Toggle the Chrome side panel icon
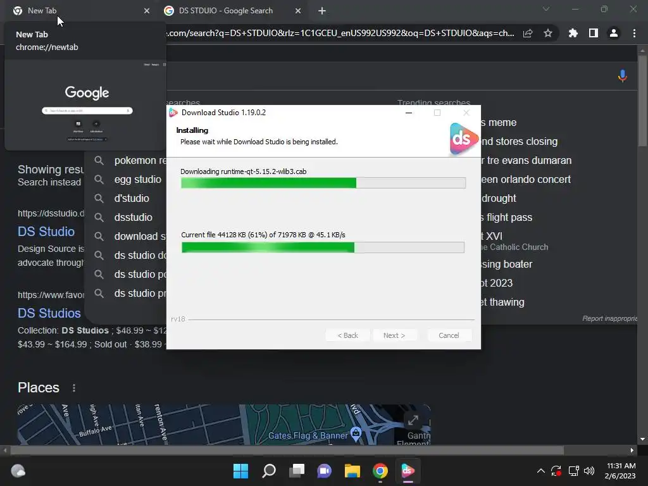 594,33
